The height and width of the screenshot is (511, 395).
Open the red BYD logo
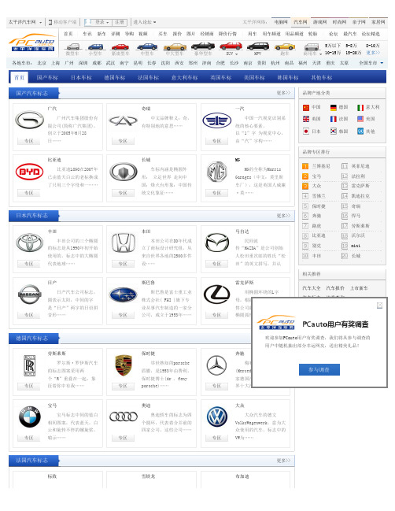(x=29, y=172)
